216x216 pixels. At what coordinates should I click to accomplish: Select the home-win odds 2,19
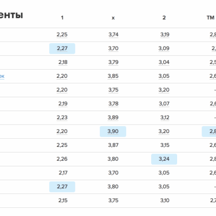tap(63, 104)
